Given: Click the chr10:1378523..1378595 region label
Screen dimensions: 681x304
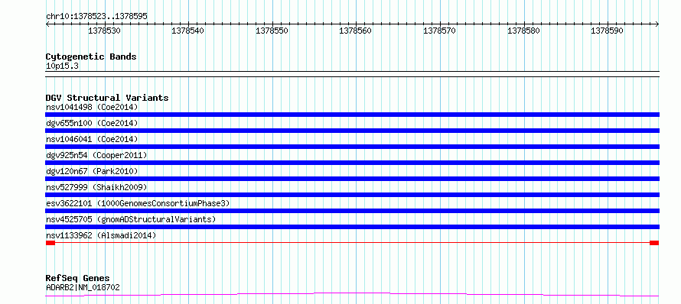Looking at the screenshot, I should (97, 16).
